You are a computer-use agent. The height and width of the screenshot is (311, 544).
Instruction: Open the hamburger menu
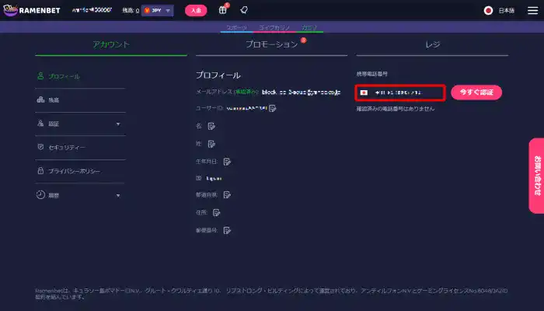tap(532, 11)
